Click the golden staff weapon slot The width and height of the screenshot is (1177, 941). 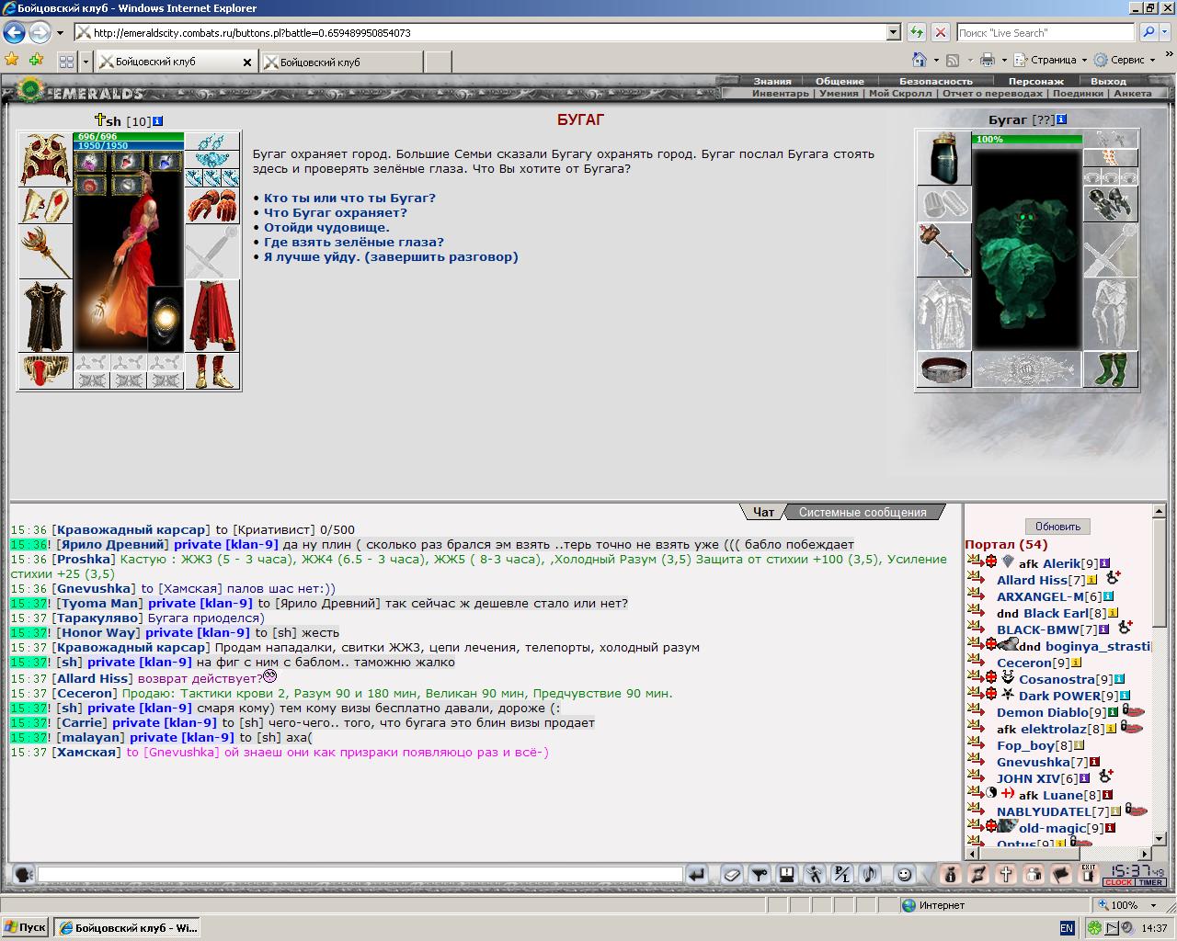45,251
